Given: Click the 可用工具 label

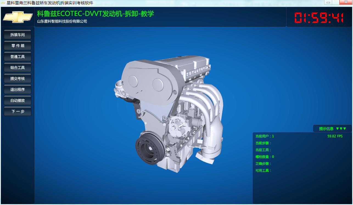Looking at the screenshot, I should 263,170.
